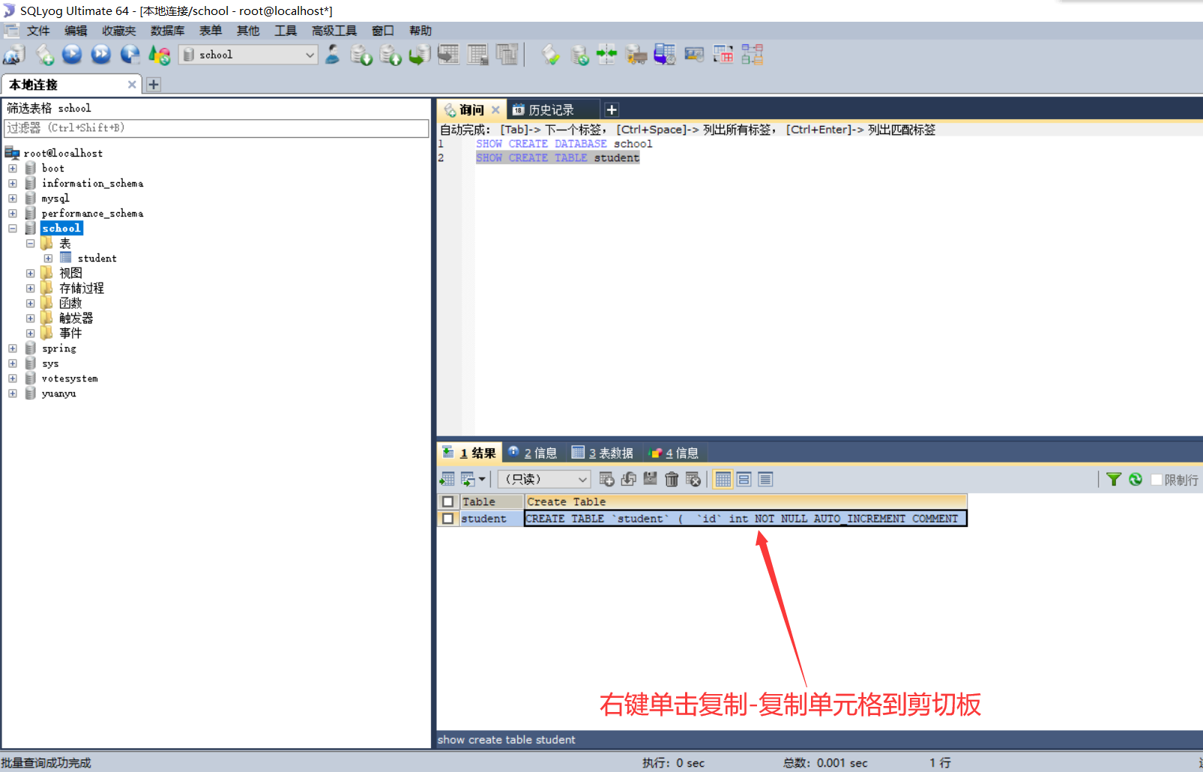Click the new query editor icon
1203x772 pixels.
[x=45, y=55]
